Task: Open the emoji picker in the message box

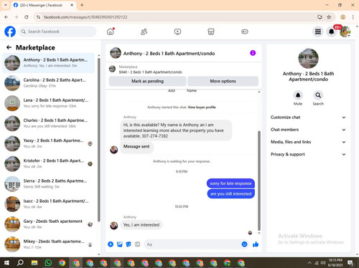Action: [x=244, y=244]
